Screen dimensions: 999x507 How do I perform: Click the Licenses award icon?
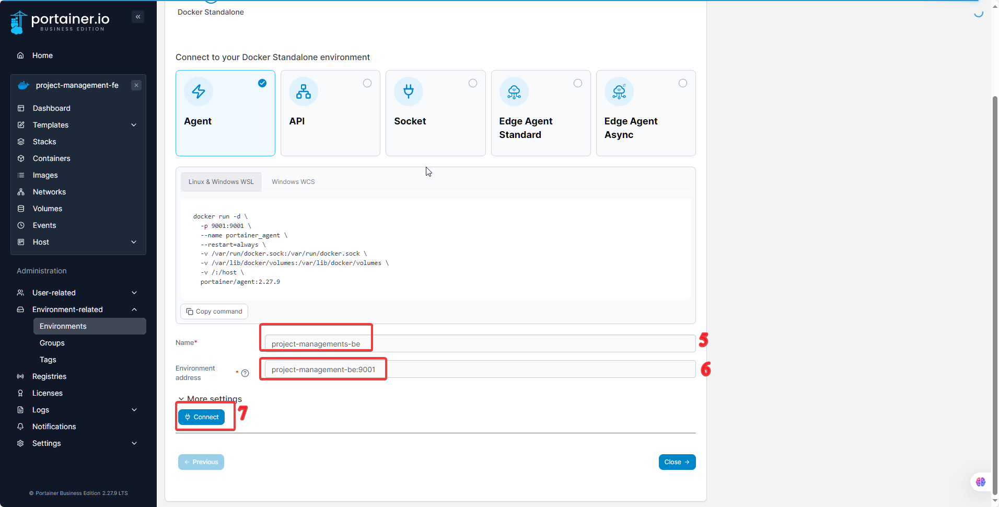click(20, 393)
